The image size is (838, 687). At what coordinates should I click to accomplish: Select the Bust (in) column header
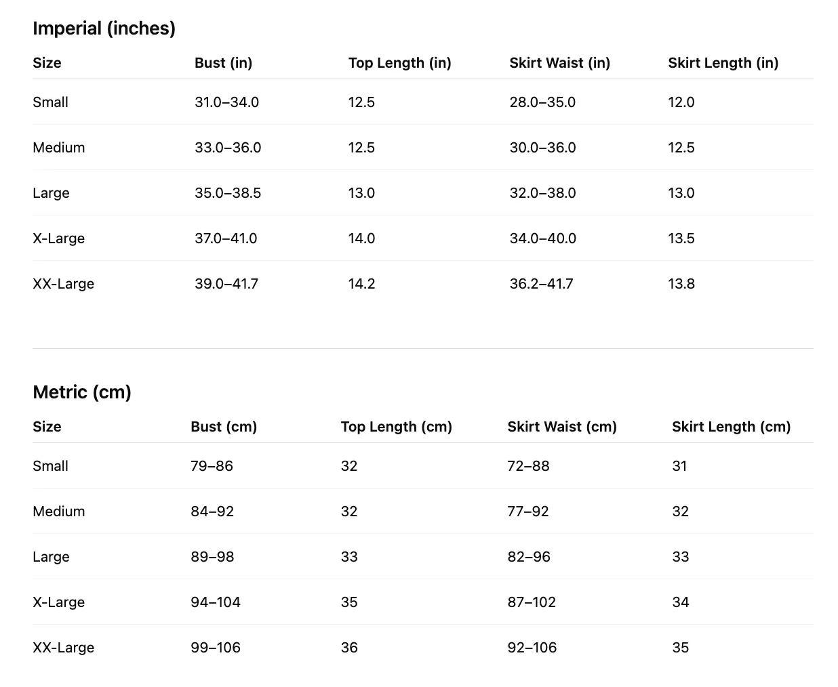click(223, 63)
